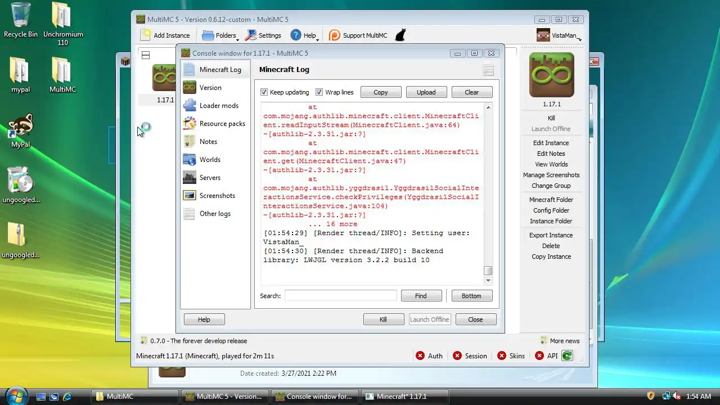720x405 pixels.
Task: Open the Resource packs icon
Action: 190,124
